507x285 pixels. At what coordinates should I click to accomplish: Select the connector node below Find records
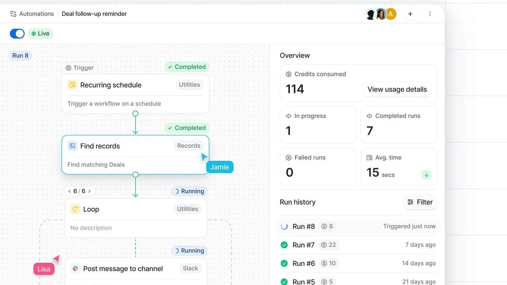pos(135,174)
